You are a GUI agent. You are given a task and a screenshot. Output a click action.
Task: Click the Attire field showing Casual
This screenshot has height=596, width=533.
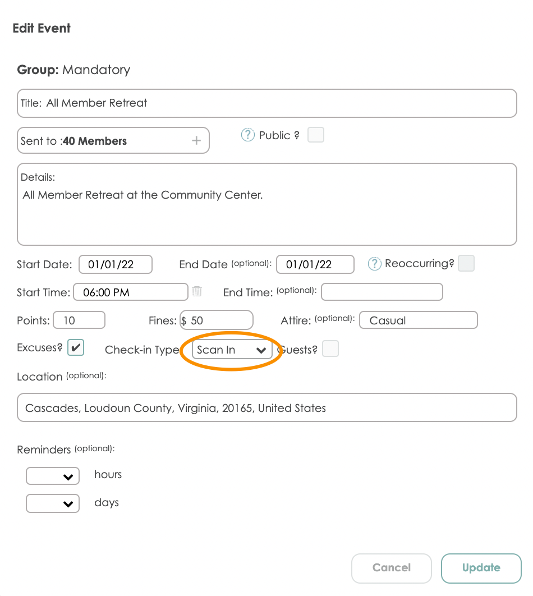point(419,320)
